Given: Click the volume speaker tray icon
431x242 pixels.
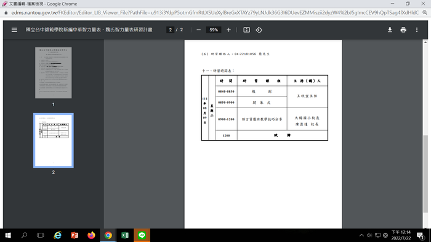Looking at the screenshot, I should coord(369,235).
